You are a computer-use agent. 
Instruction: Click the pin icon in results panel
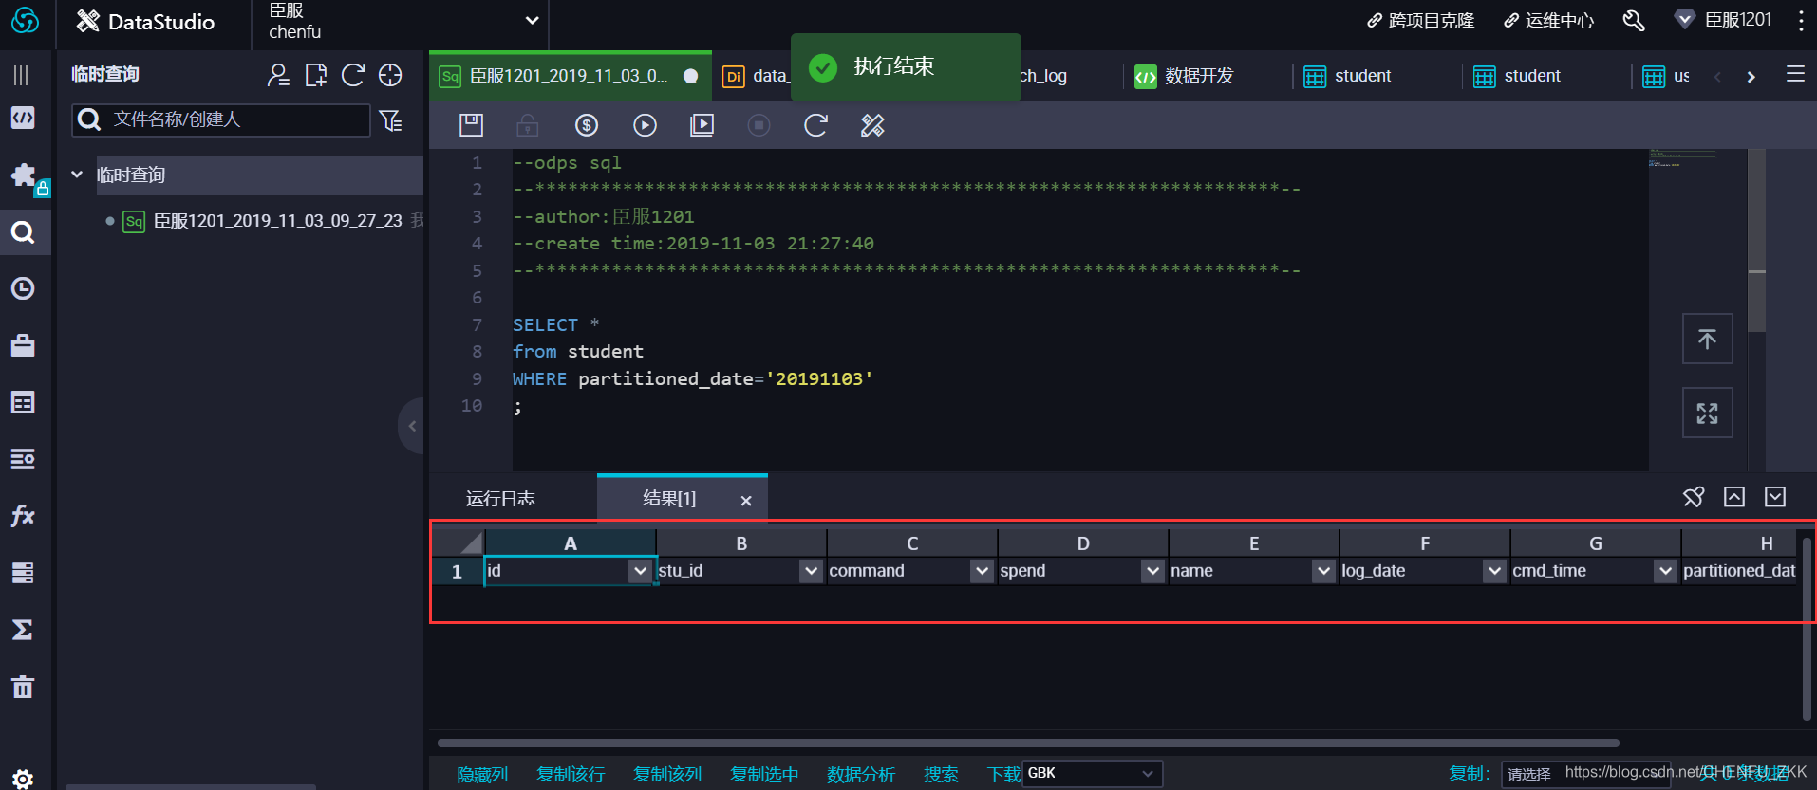(1694, 497)
